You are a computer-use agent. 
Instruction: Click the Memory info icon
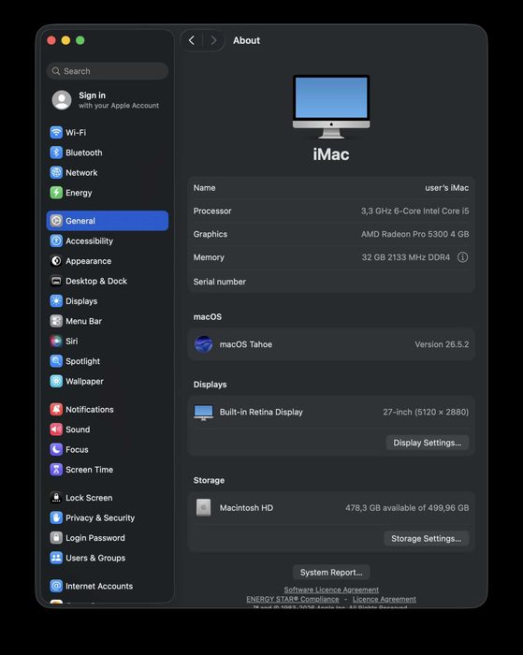click(462, 257)
